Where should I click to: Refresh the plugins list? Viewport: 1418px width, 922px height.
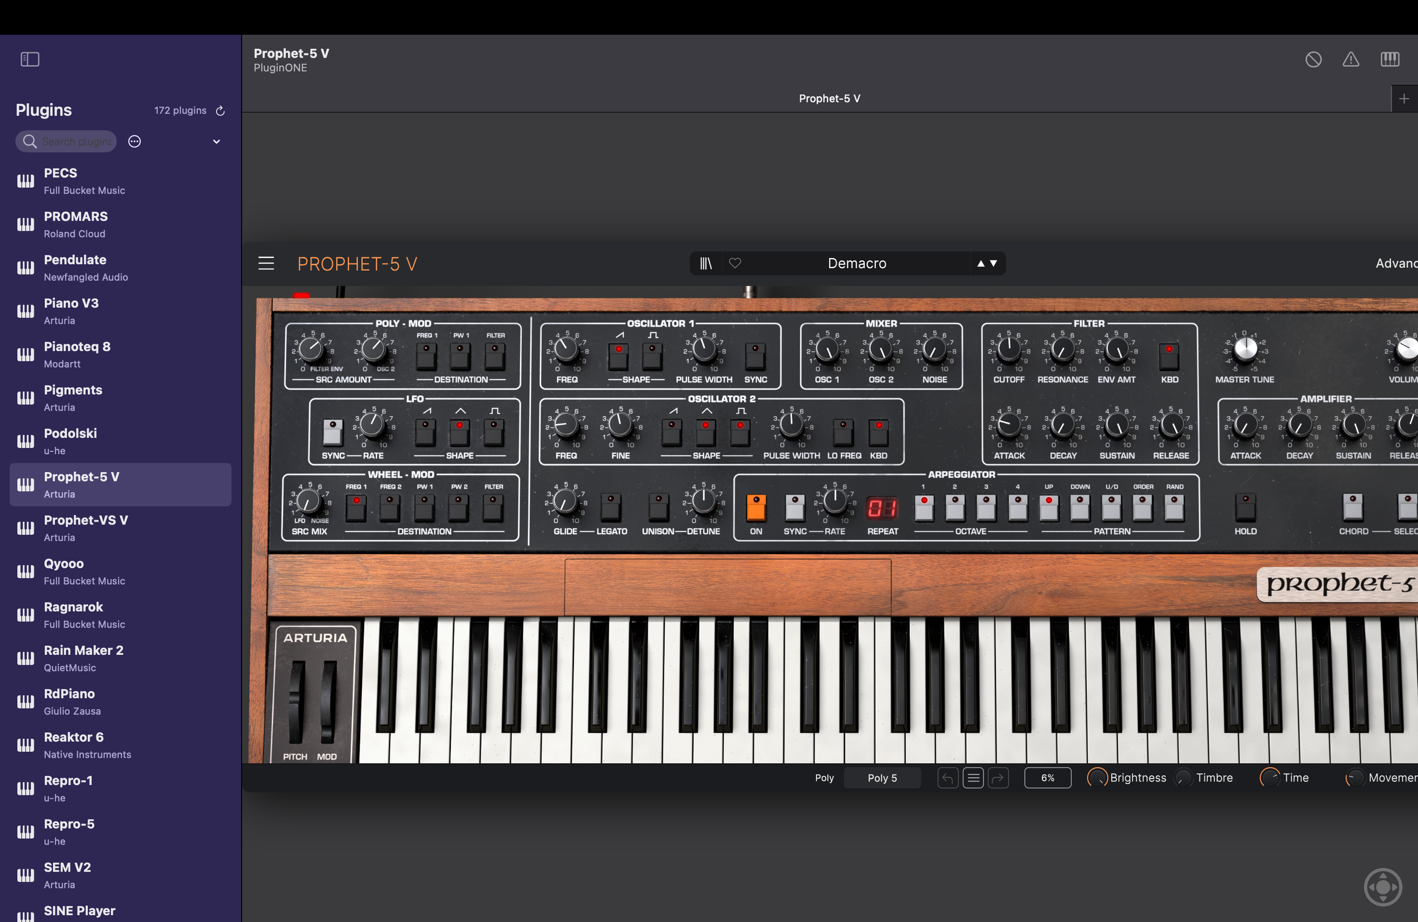click(220, 111)
